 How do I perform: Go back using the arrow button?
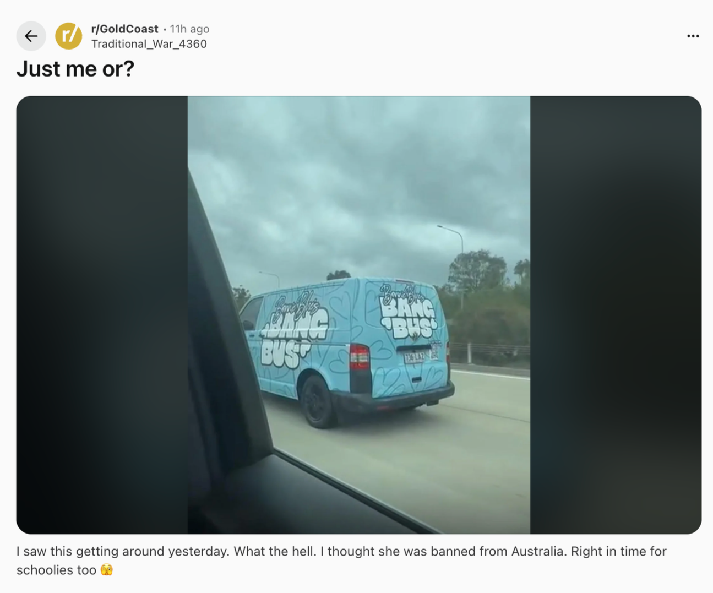(31, 36)
